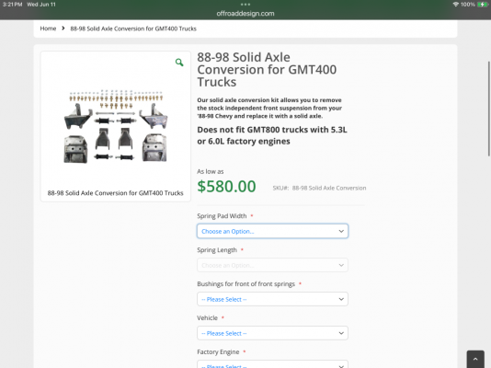The image size is (491, 368).
Task: Open the product kit photo thumbnail
Action: pos(116,126)
